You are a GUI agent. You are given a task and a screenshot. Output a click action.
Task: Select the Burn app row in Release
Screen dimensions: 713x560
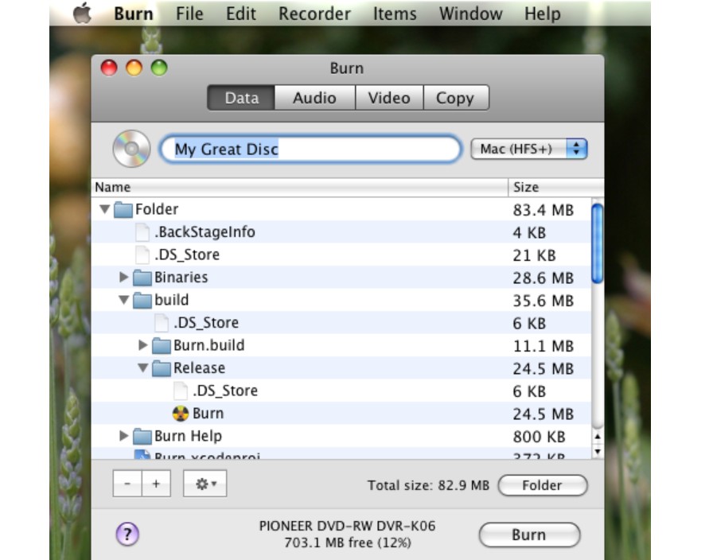pos(341,413)
